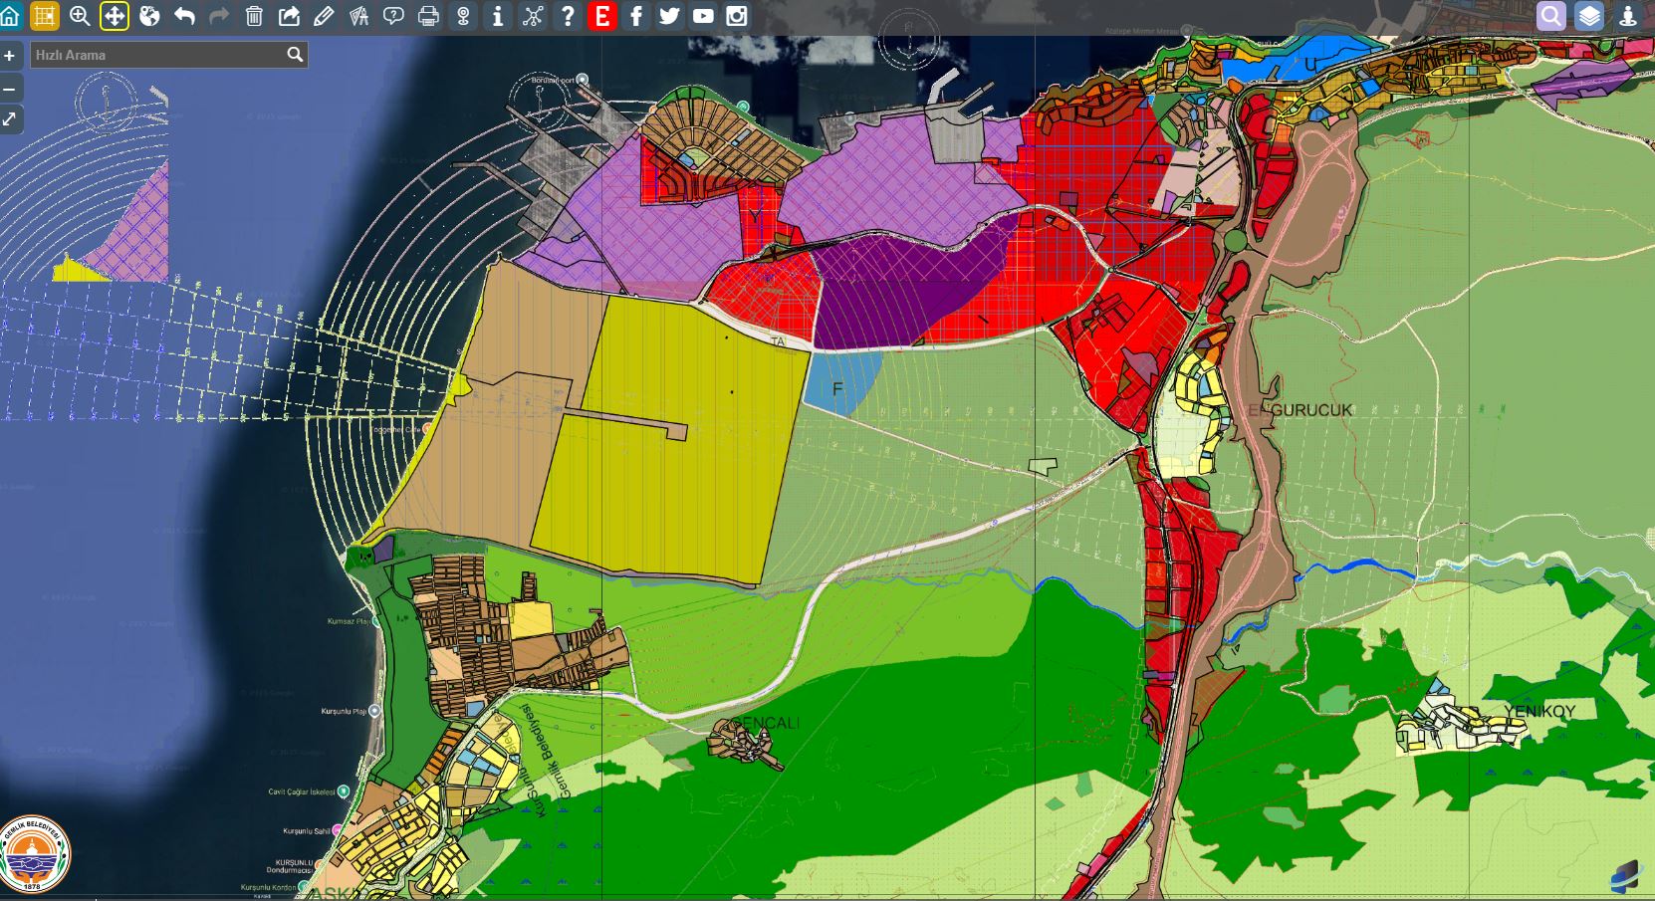This screenshot has height=901, width=1655.
Task: Toggle the layers stack panel
Action: pos(1589,16)
